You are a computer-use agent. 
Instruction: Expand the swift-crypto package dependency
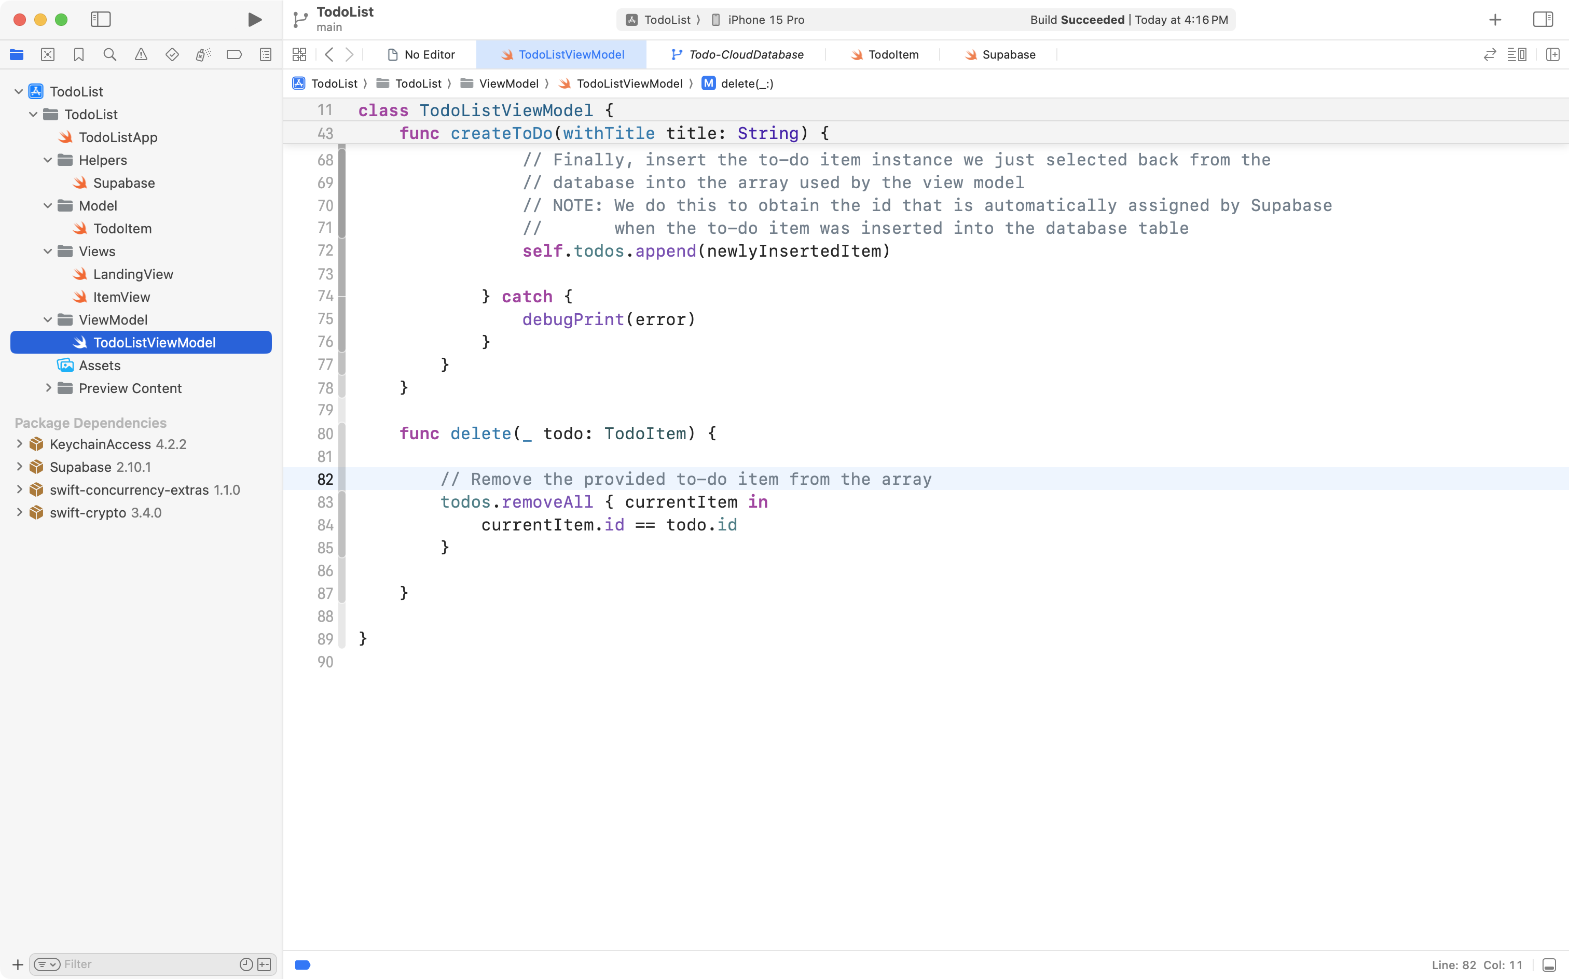coord(18,512)
